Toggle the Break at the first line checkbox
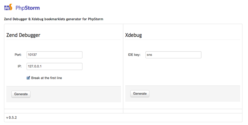248x125 pixels. tap(28, 78)
